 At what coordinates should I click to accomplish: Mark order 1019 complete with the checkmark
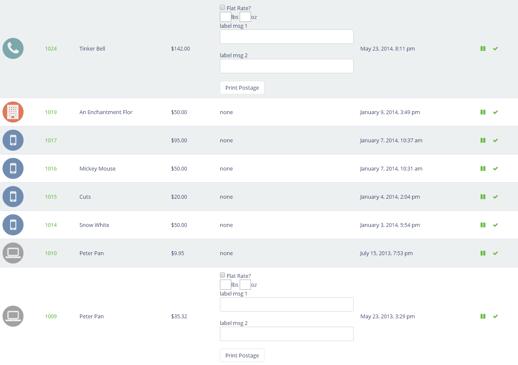point(495,112)
